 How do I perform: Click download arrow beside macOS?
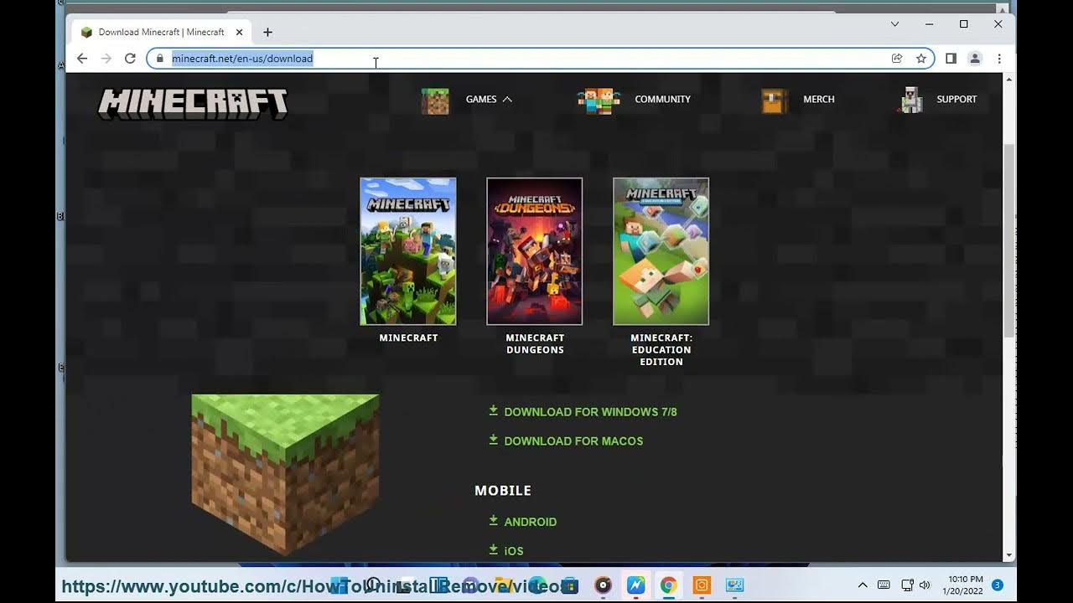tap(494, 440)
